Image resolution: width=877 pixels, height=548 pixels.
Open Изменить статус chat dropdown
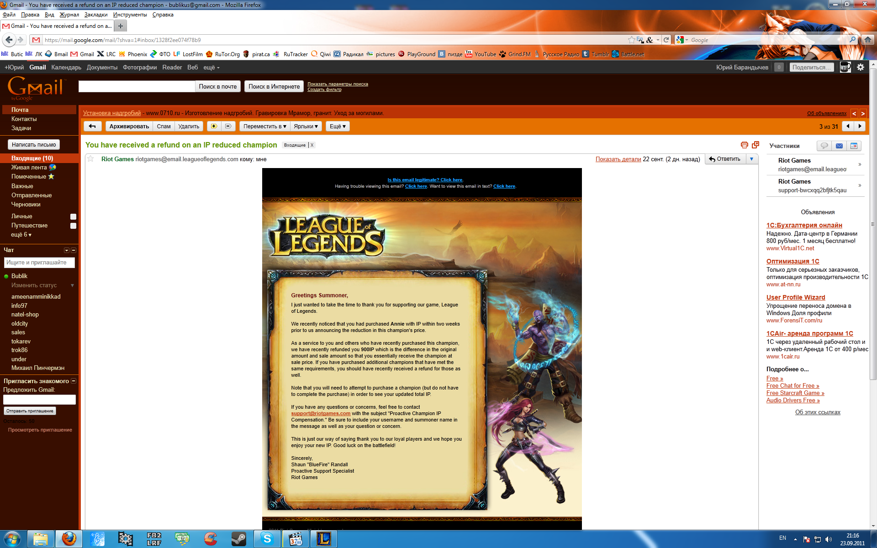point(72,285)
